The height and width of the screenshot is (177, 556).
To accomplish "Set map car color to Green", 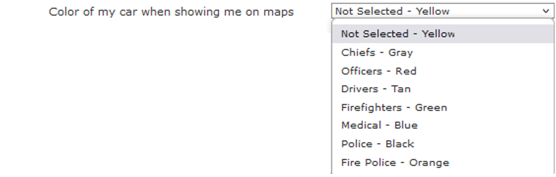I will coord(443,107).
